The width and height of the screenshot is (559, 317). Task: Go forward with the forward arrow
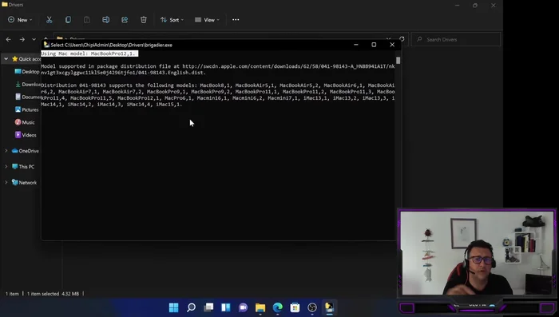pyautogui.click(x=22, y=39)
